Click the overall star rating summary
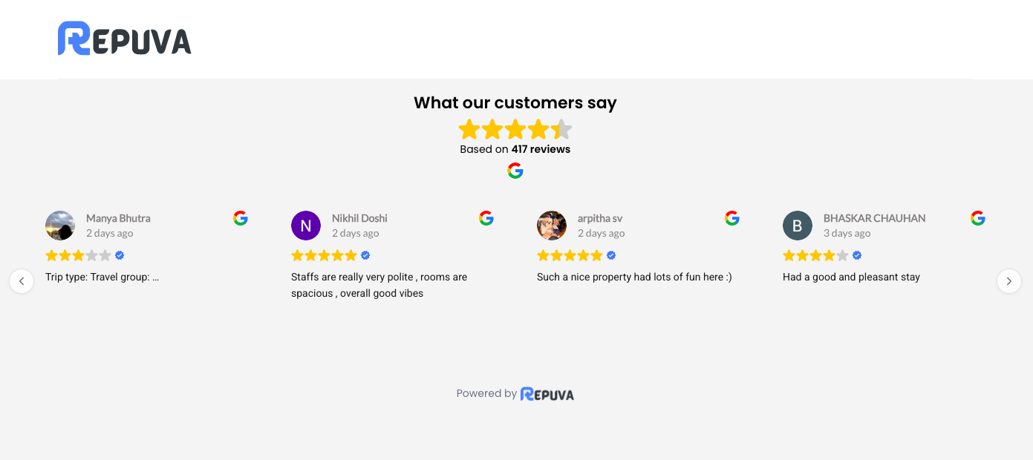The width and height of the screenshot is (1033, 460). [515, 130]
